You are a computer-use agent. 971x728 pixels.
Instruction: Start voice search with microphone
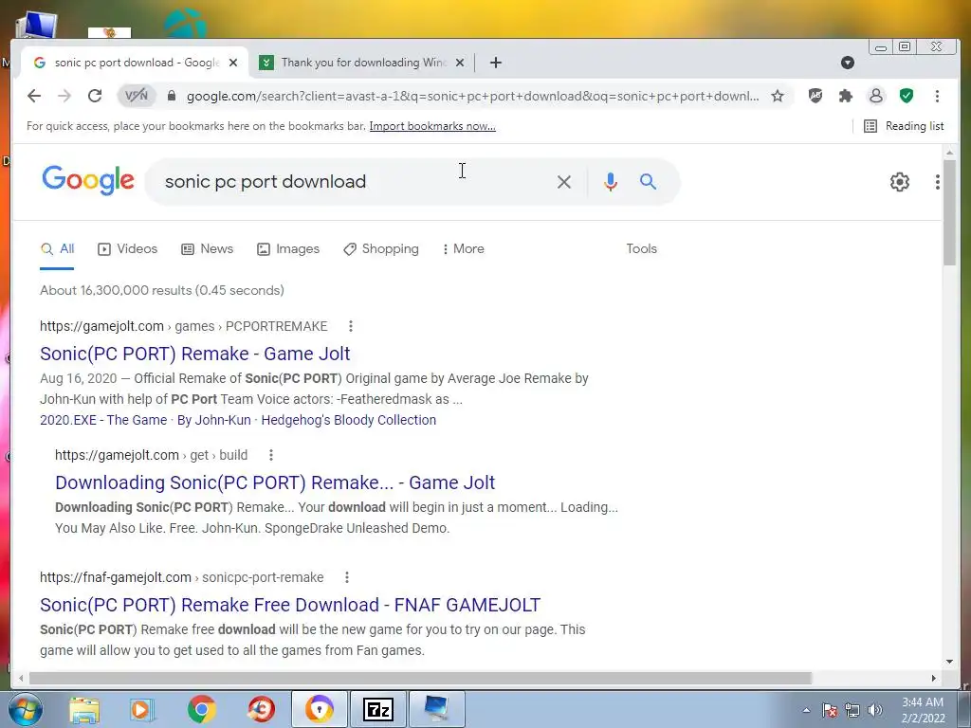coord(611,182)
